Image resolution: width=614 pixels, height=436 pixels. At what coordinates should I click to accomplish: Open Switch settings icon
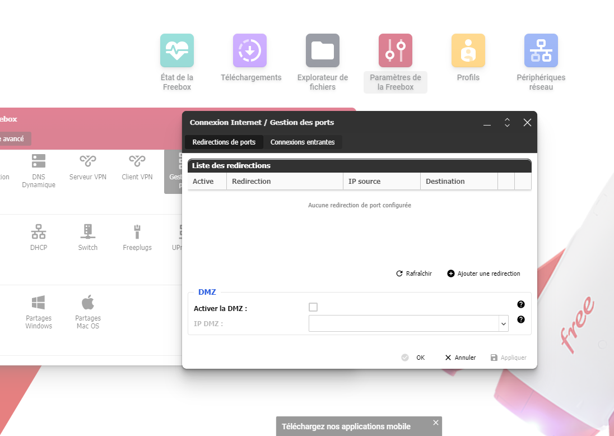click(x=88, y=238)
